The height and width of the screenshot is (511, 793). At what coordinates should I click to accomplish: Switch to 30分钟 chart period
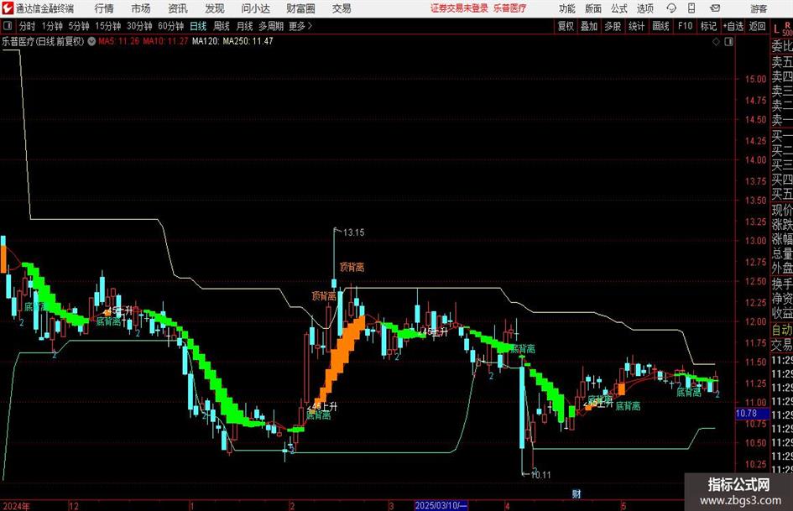tap(139, 26)
